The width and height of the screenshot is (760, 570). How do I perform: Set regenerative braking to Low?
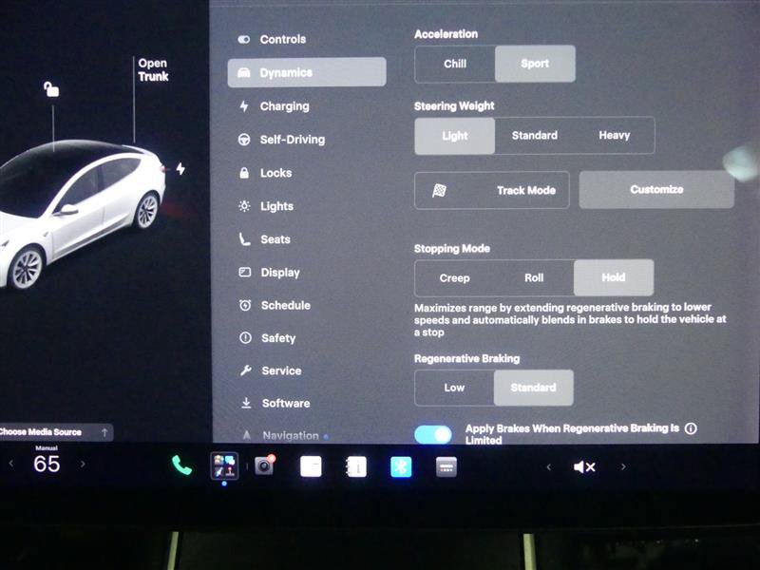pos(454,388)
